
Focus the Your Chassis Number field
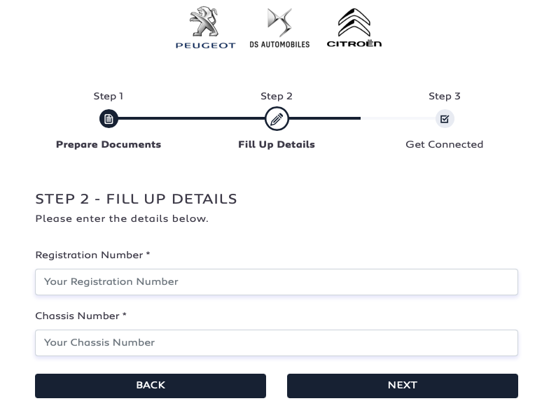click(x=277, y=343)
